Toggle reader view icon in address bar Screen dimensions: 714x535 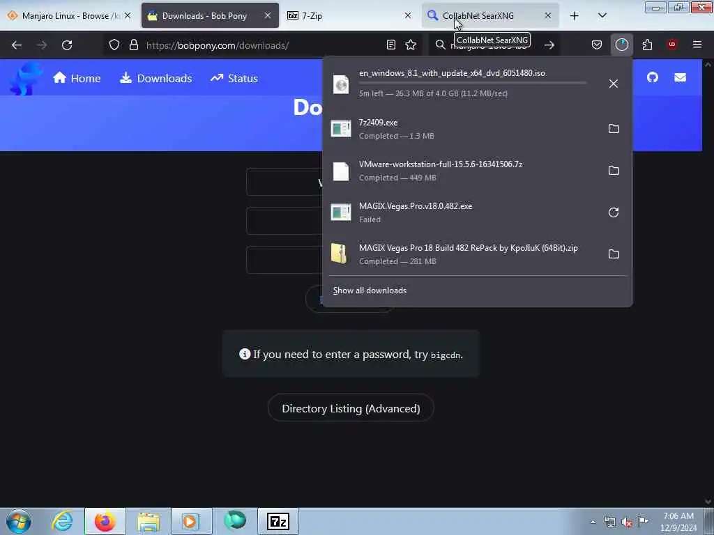point(390,45)
